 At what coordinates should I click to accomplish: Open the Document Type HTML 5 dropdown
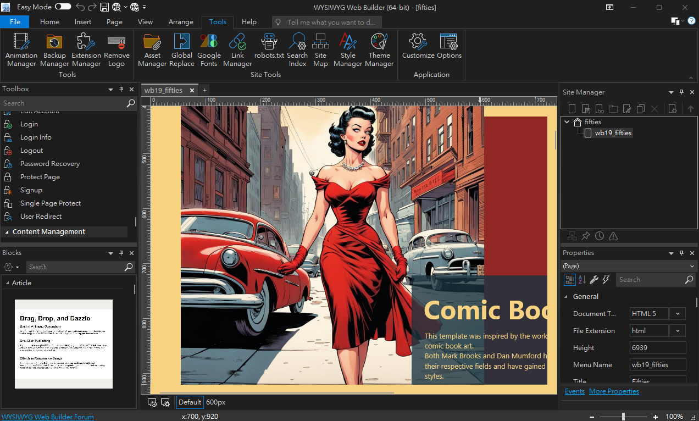tap(678, 314)
